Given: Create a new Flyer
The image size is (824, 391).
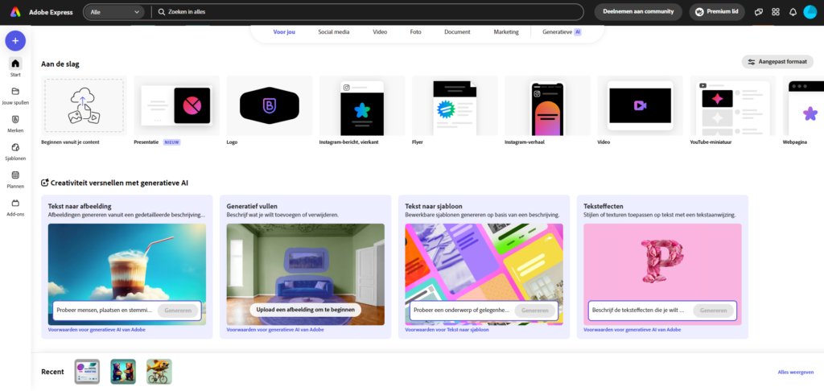Looking at the screenshot, I should pyautogui.click(x=455, y=105).
